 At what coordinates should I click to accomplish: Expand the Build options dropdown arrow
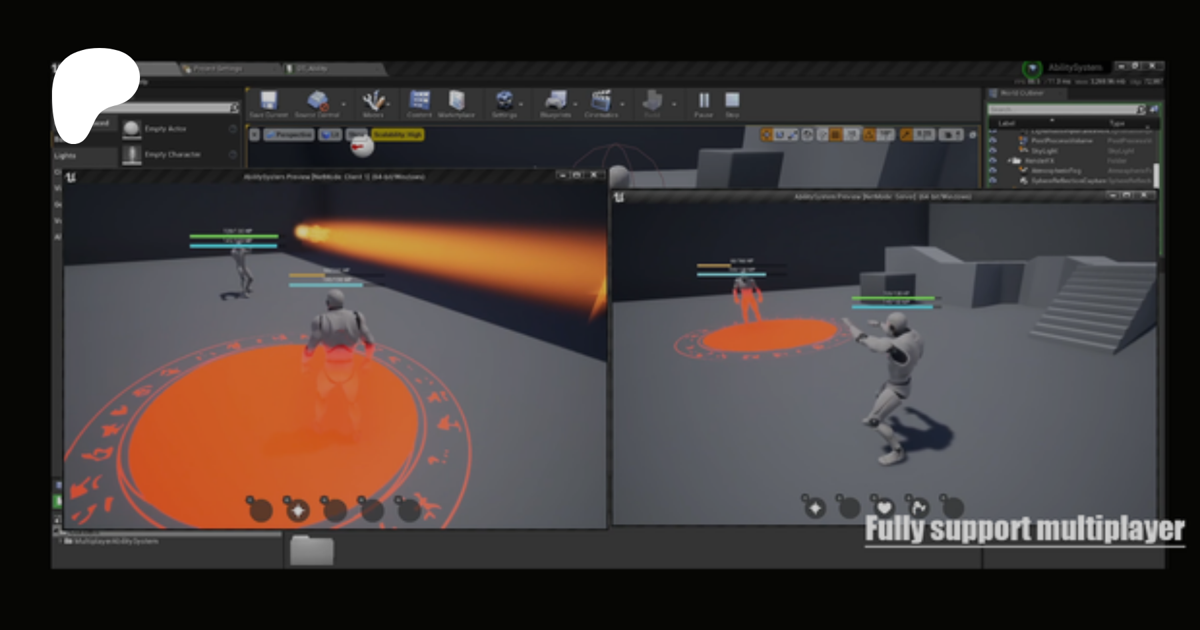coord(674,104)
